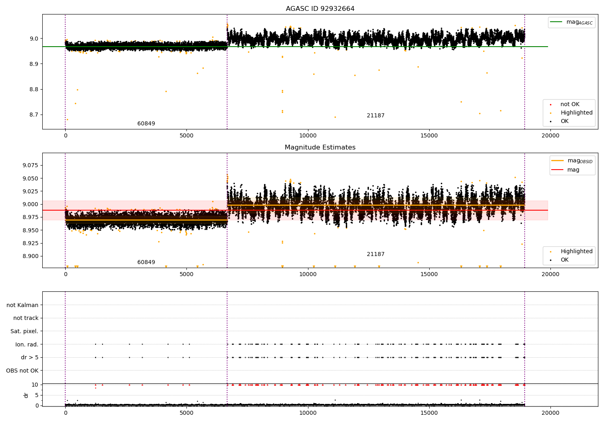Click the red dot marker beside 'not OK'
Screen dimensions: 604x422
click(550, 105)
